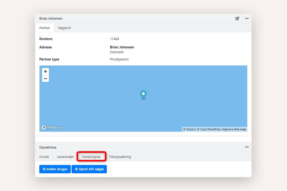Select the Medarbejder tab
Viewport: 287px width, 191px height.
pos(91,157)
